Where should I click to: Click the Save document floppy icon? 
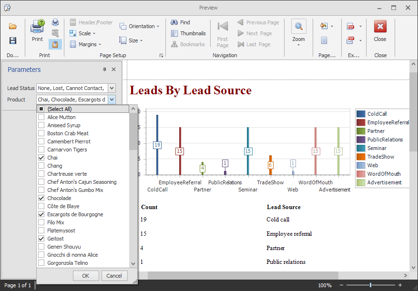13,40
